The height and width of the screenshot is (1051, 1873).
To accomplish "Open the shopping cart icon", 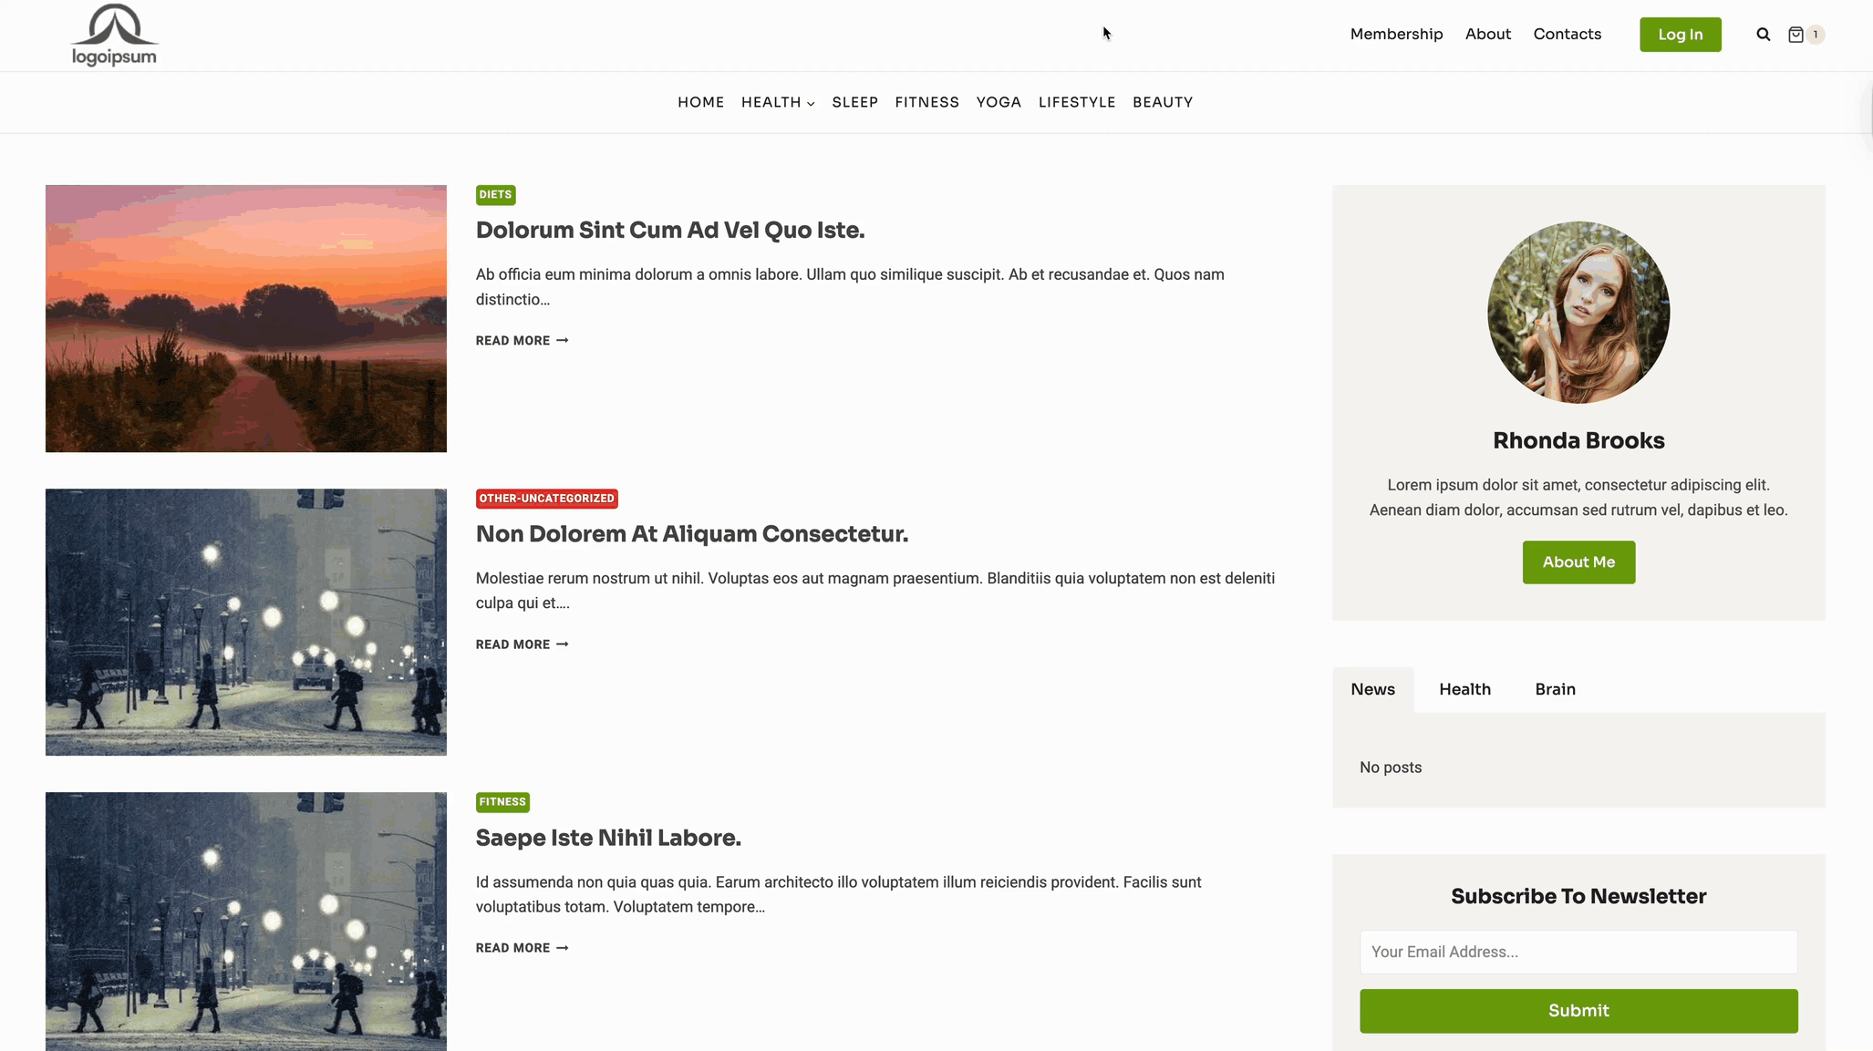I will tap(1795, 35).
